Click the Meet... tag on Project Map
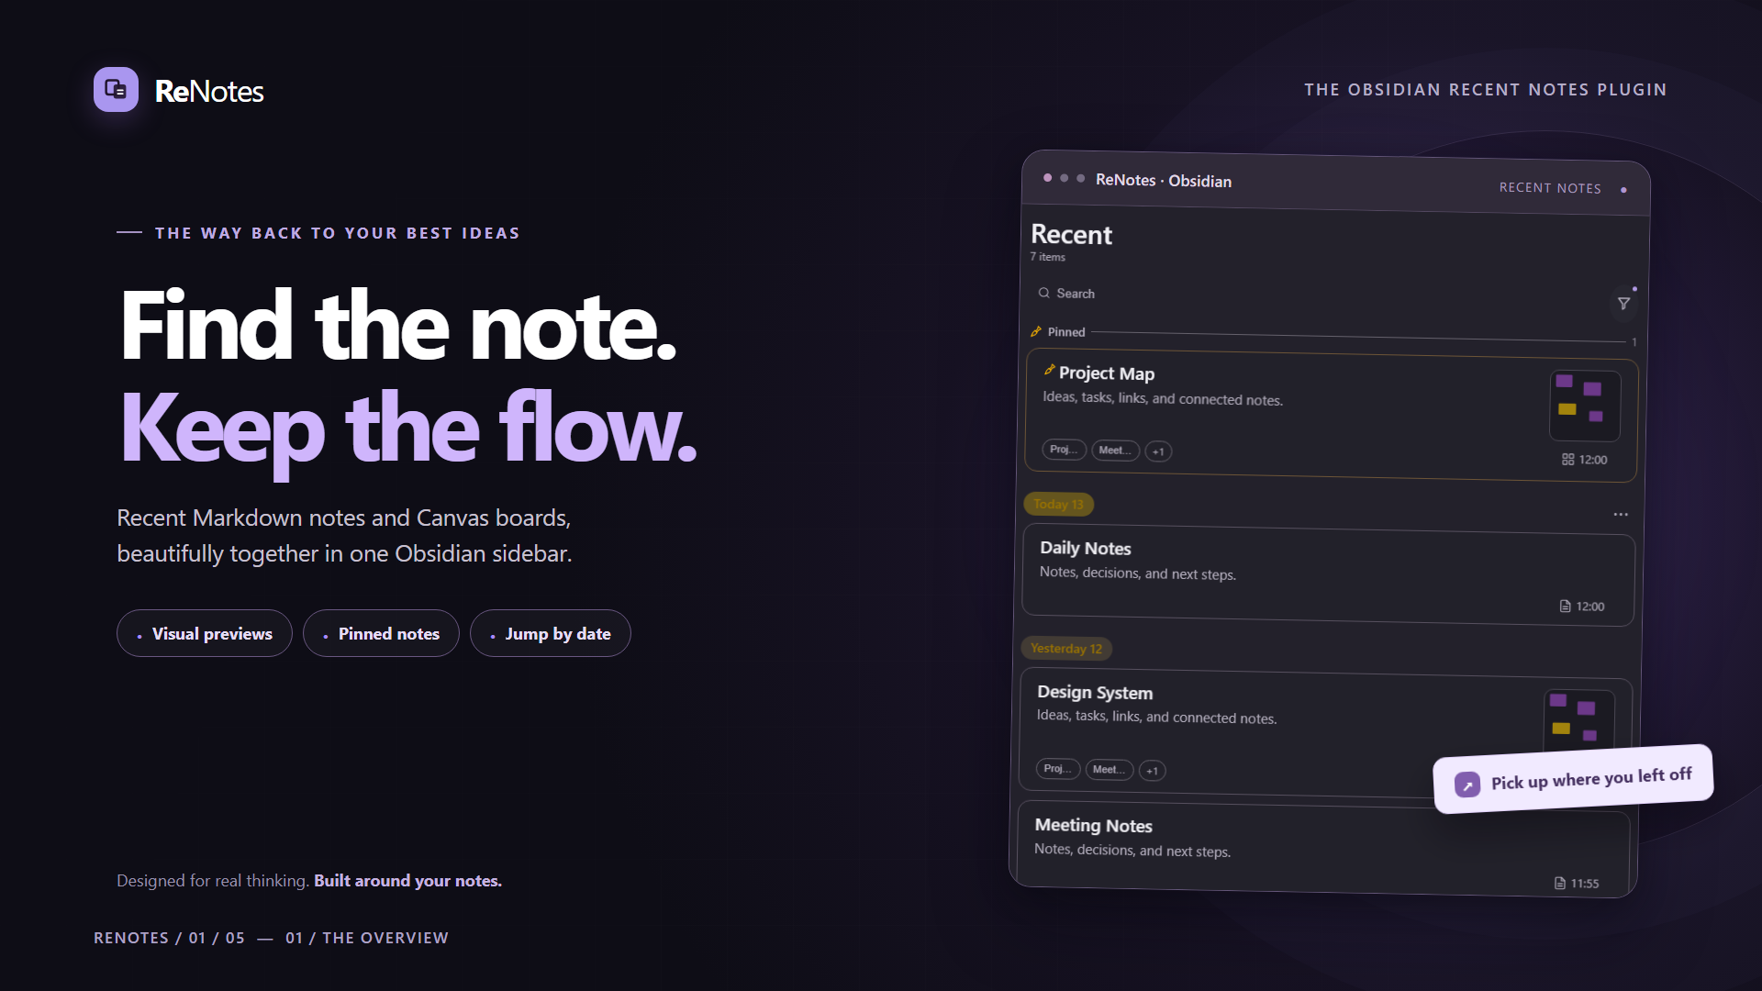Viewport: 1762px width, 991px height. tap(1115, 450)
